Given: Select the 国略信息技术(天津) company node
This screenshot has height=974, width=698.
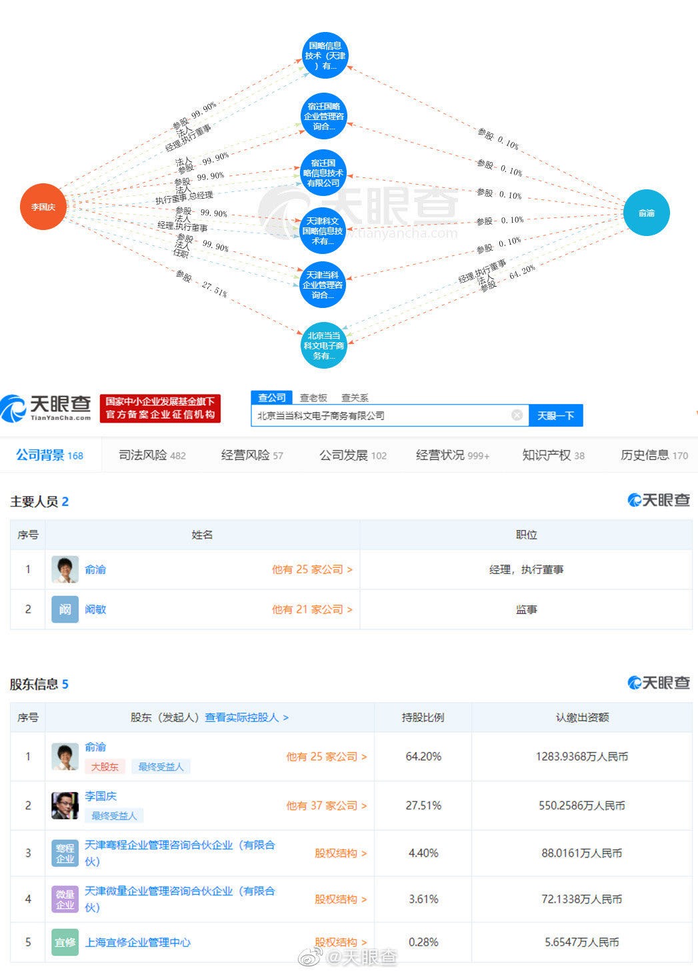Looking at the screenshot, I should tap(325, 55).
